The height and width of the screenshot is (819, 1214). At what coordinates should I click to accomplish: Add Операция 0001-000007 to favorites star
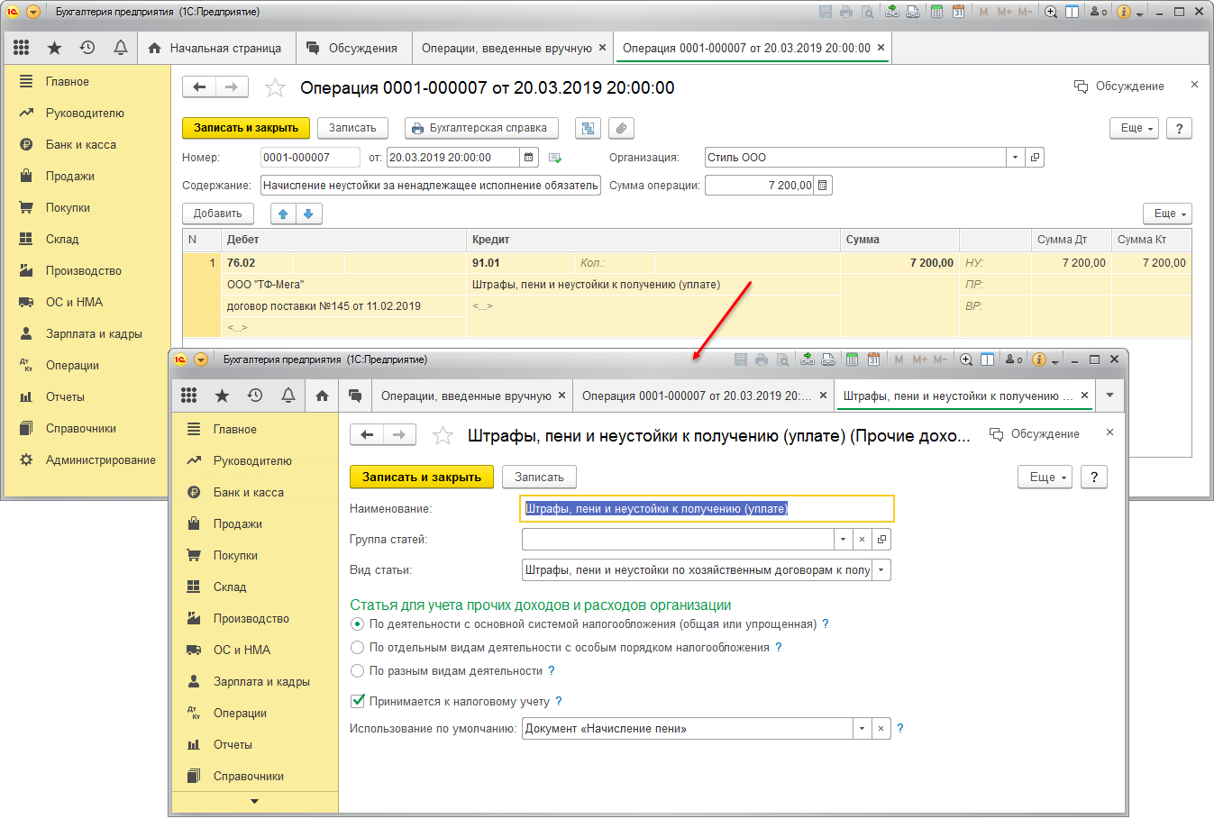[275, 87]
